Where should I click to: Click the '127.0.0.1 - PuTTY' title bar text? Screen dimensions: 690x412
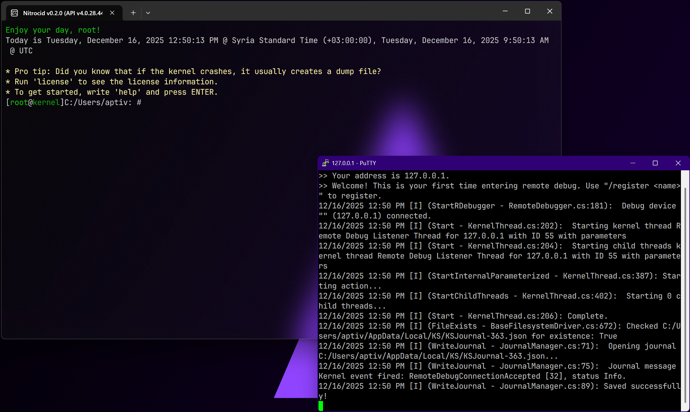pyautogui.click(x=354, y=163)
